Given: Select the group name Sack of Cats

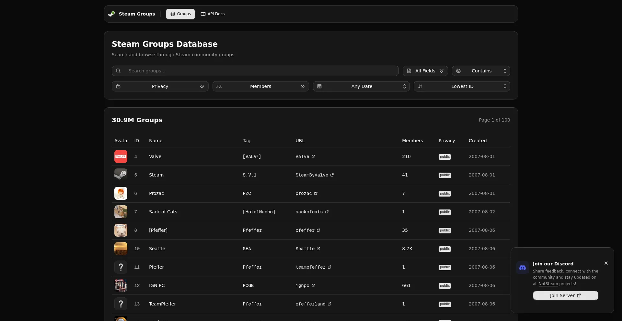Looking at the screenshot, I should [163, 212].
